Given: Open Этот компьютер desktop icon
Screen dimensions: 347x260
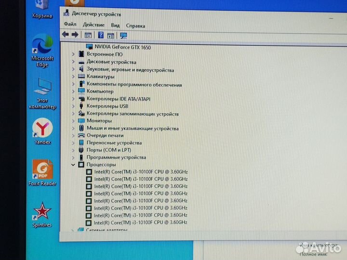Looking at the screenshot, I should click(x=42, y=93).
